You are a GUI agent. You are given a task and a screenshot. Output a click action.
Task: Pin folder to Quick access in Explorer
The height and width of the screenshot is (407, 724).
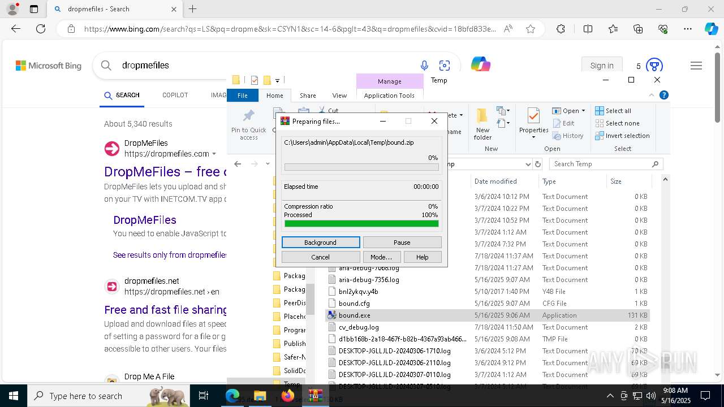(248, 124)
